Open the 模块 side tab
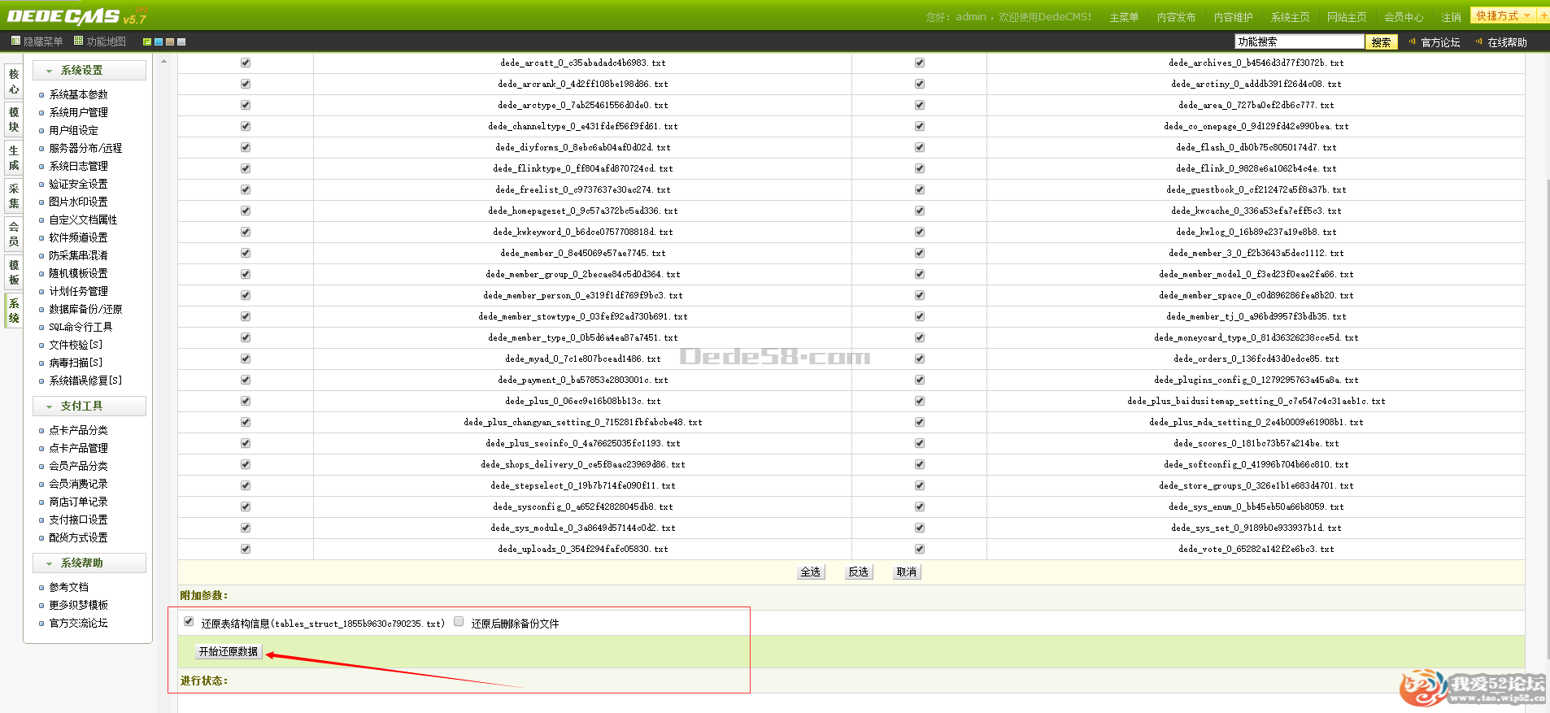1550x713 pixels. click(x=14, y=120)
